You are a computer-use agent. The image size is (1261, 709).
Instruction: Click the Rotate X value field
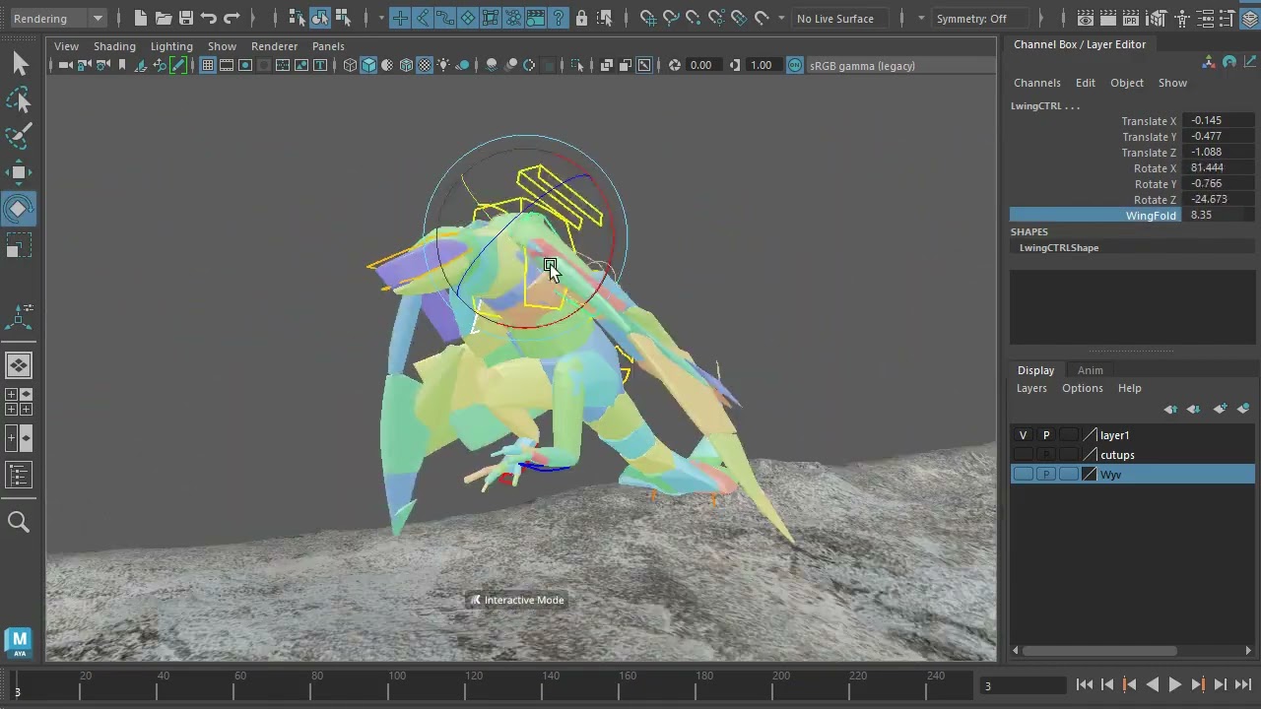[1220, 168]
